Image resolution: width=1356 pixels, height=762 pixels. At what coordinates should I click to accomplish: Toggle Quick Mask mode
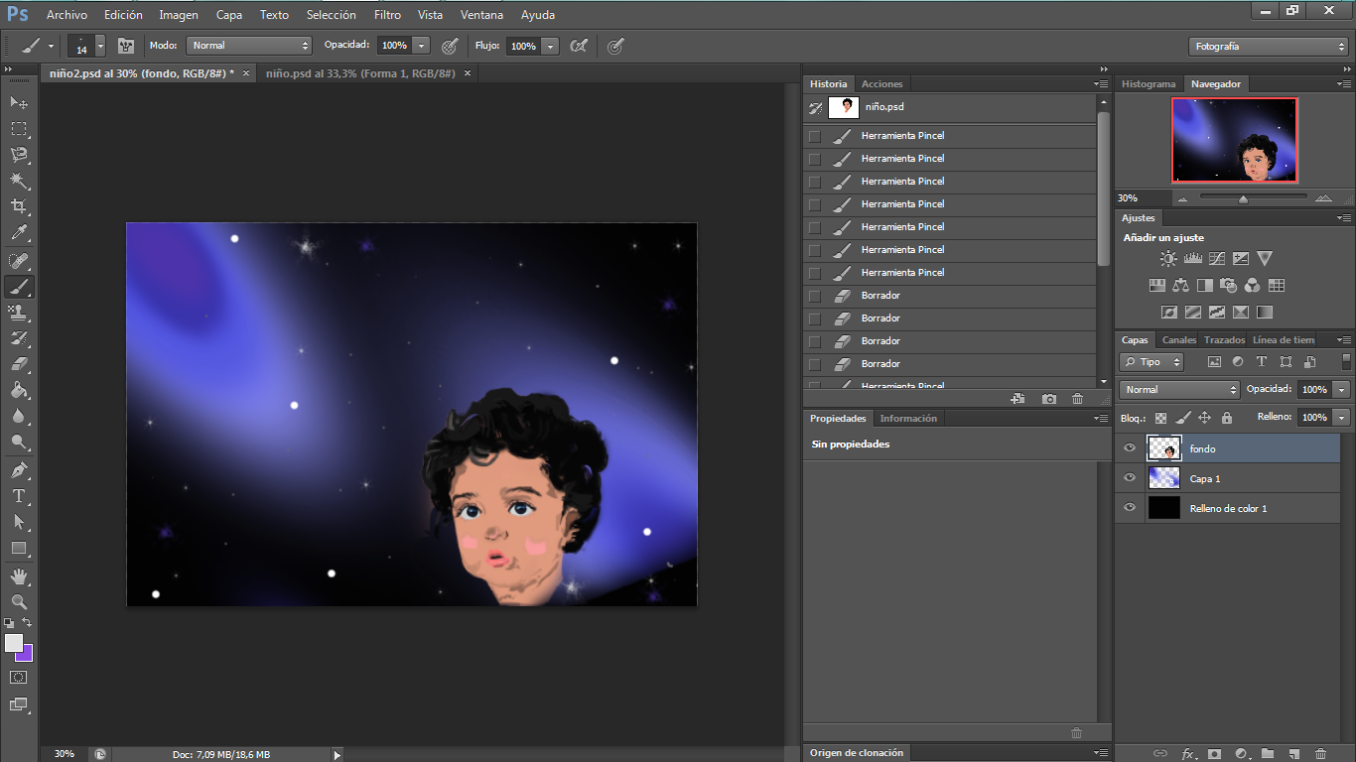19,677
